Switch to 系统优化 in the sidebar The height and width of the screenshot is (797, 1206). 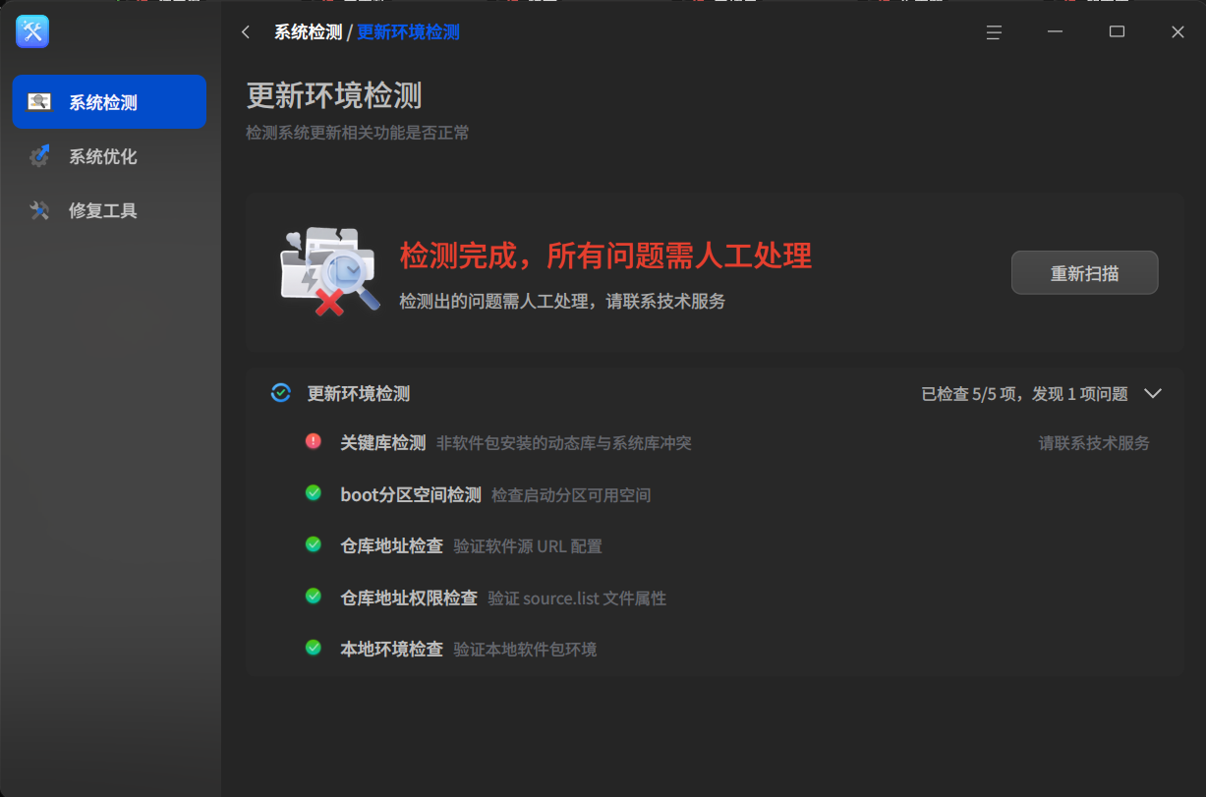(109, 156)
